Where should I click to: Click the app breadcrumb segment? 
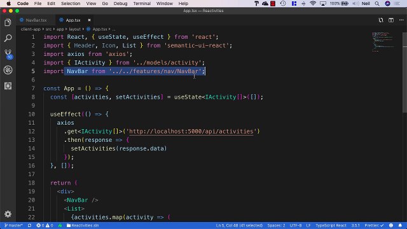[x=60, y=29]
